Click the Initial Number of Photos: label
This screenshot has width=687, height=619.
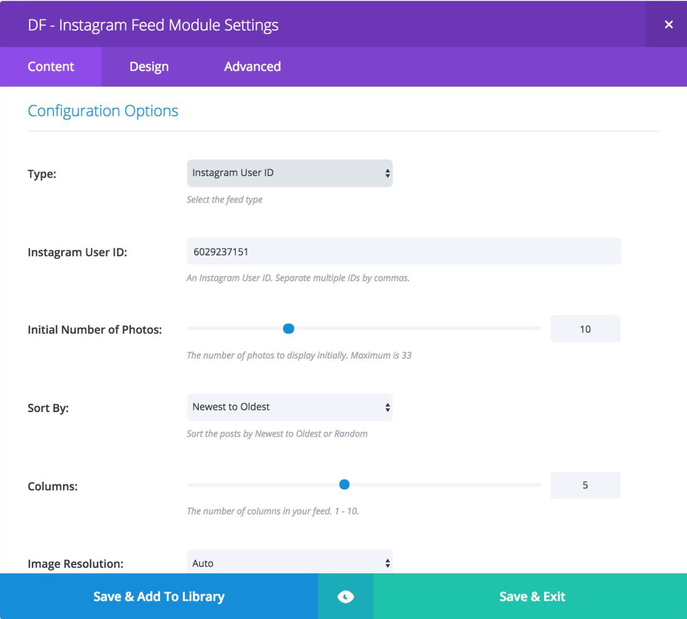pyautogui.click(x=95, y=330)
